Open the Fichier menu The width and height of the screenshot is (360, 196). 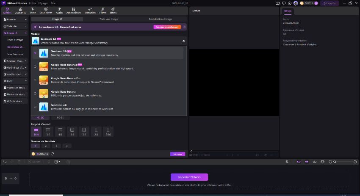32,3
